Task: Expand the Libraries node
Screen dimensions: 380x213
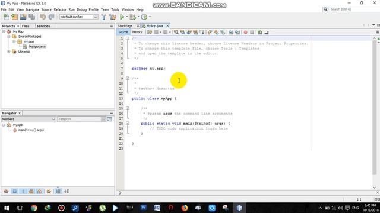Action: [9, 51]
